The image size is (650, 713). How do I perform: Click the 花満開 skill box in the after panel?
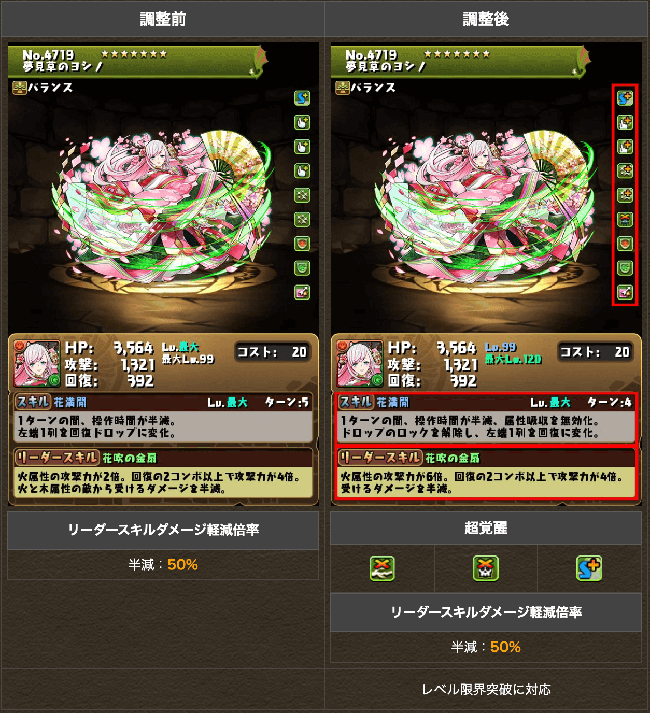(486, 419)
